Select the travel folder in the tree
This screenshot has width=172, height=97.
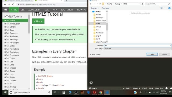[98, 39]
